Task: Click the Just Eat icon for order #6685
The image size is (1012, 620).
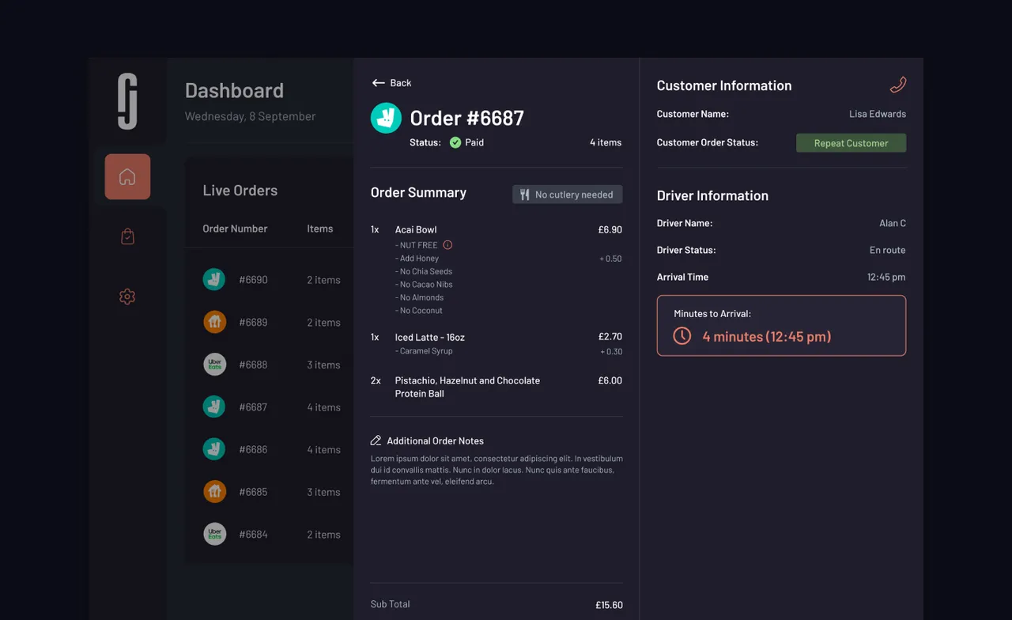Action: point(214,491)
